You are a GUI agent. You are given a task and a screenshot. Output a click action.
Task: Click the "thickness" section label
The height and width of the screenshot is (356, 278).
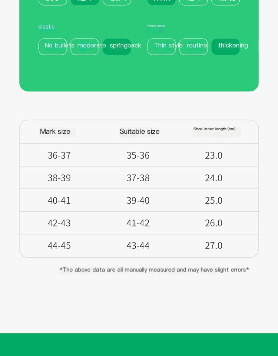tap(156, 26)
